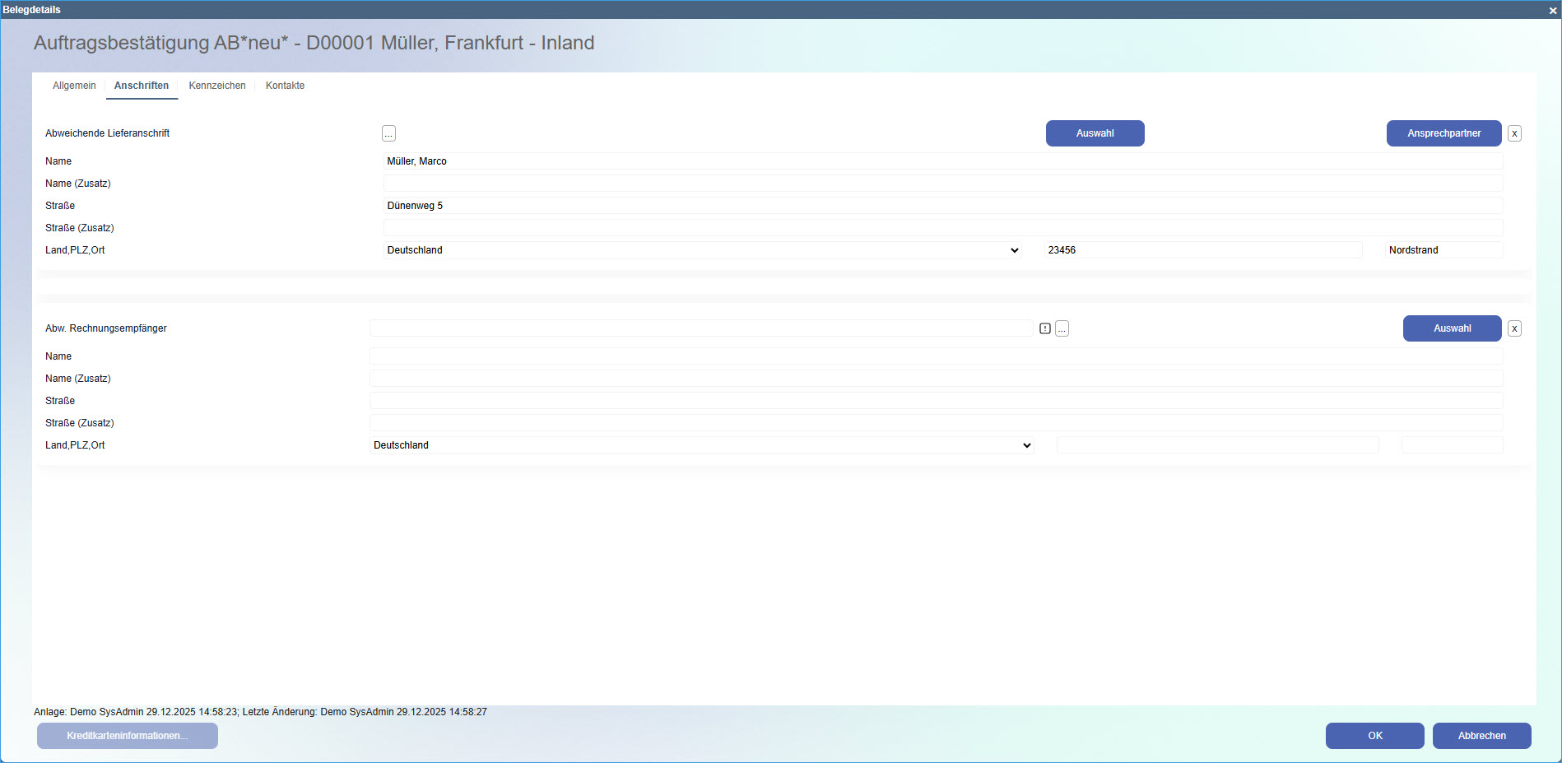This screenshot has height=763, width=1562.
Task: Open the country dropdown for Abw. Rechnungsempfänger
Action: point(1025,444)
